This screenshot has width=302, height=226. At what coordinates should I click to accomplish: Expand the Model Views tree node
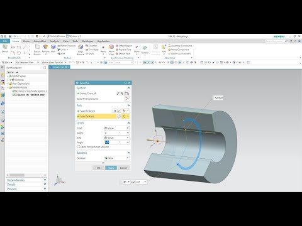8,76
